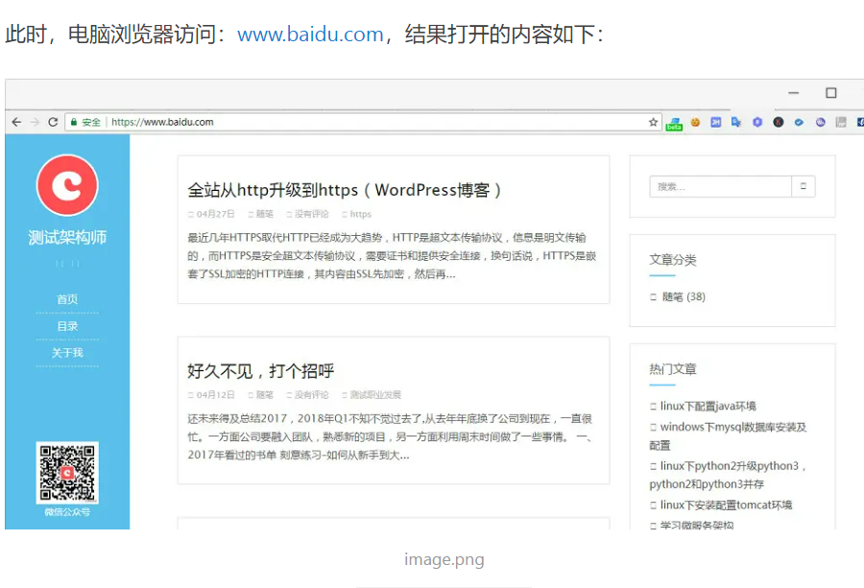
Task: Open the blue checkmark extension icon
Action: click(799, 122)
